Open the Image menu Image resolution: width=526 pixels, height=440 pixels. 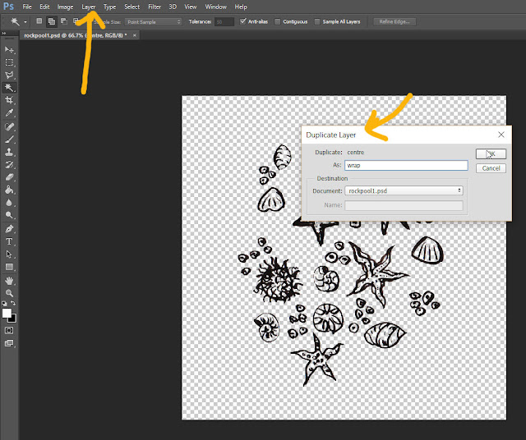coord(65,7)
